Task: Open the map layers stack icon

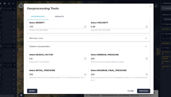Action: (21, 95)
